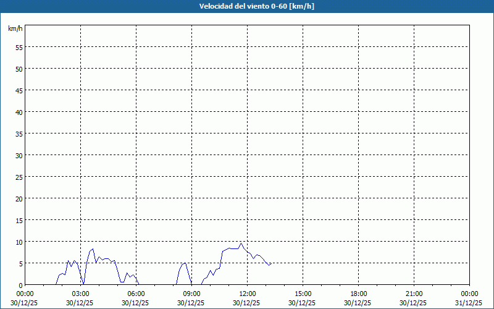Click the 30 km/h axis tick label
The width and height of the screenshot is (494, 309).
19,155
